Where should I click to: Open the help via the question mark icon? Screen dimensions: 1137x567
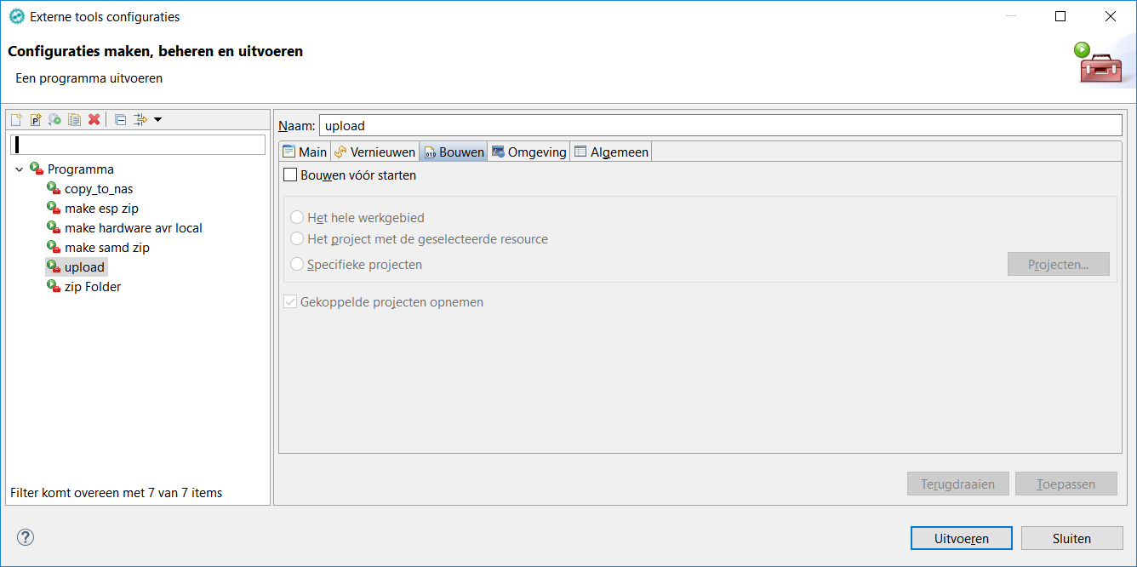(25, 537)
